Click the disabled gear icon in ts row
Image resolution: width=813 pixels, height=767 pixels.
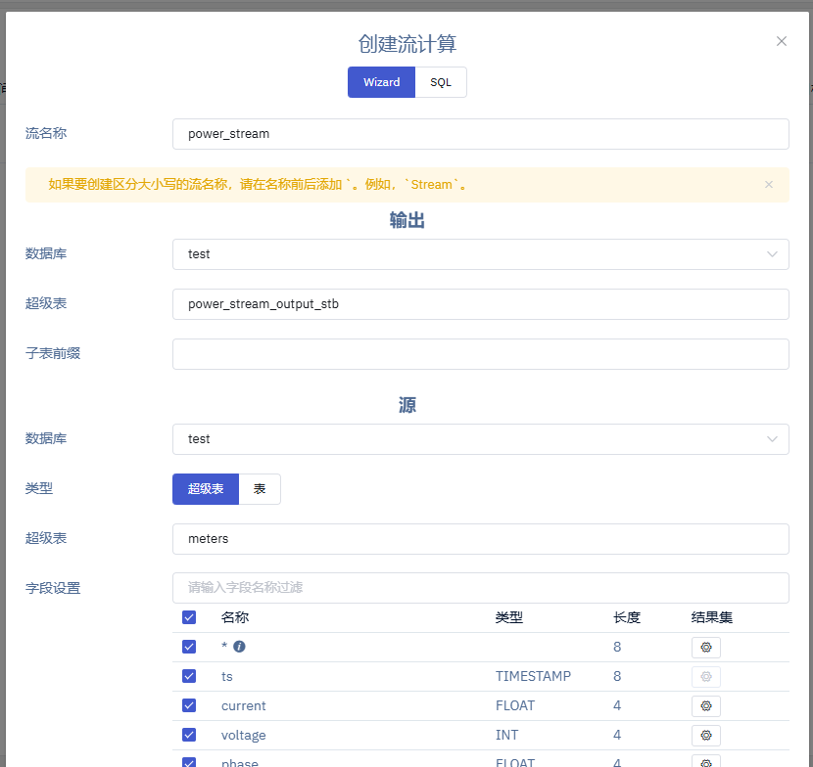click(x=705, y=676)
